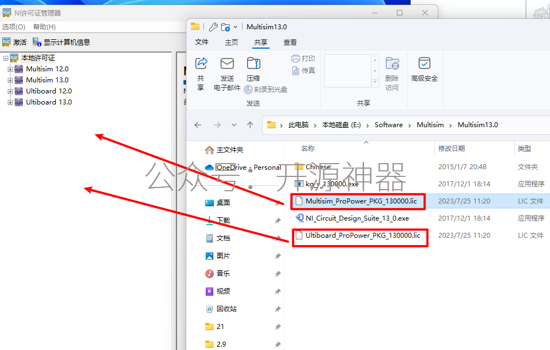Collapse the 本地许可证 tree root
550x350 pixels.
(6, 58)
